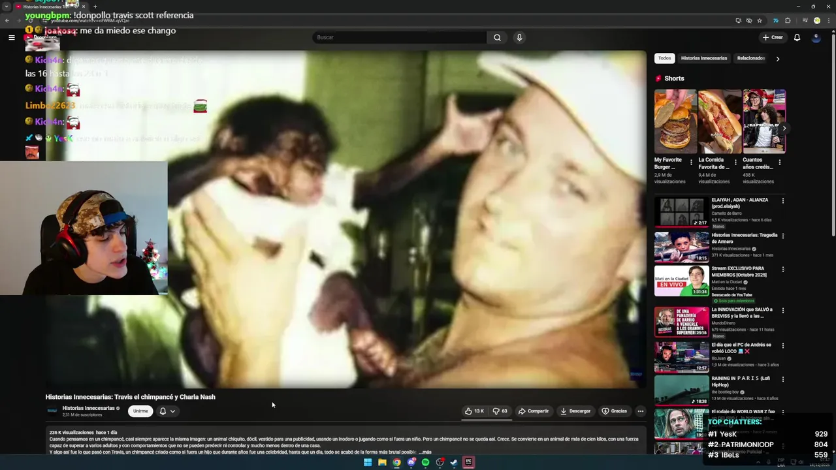
Task: Open Chrome from taskbar
Action: pos(396,462)
